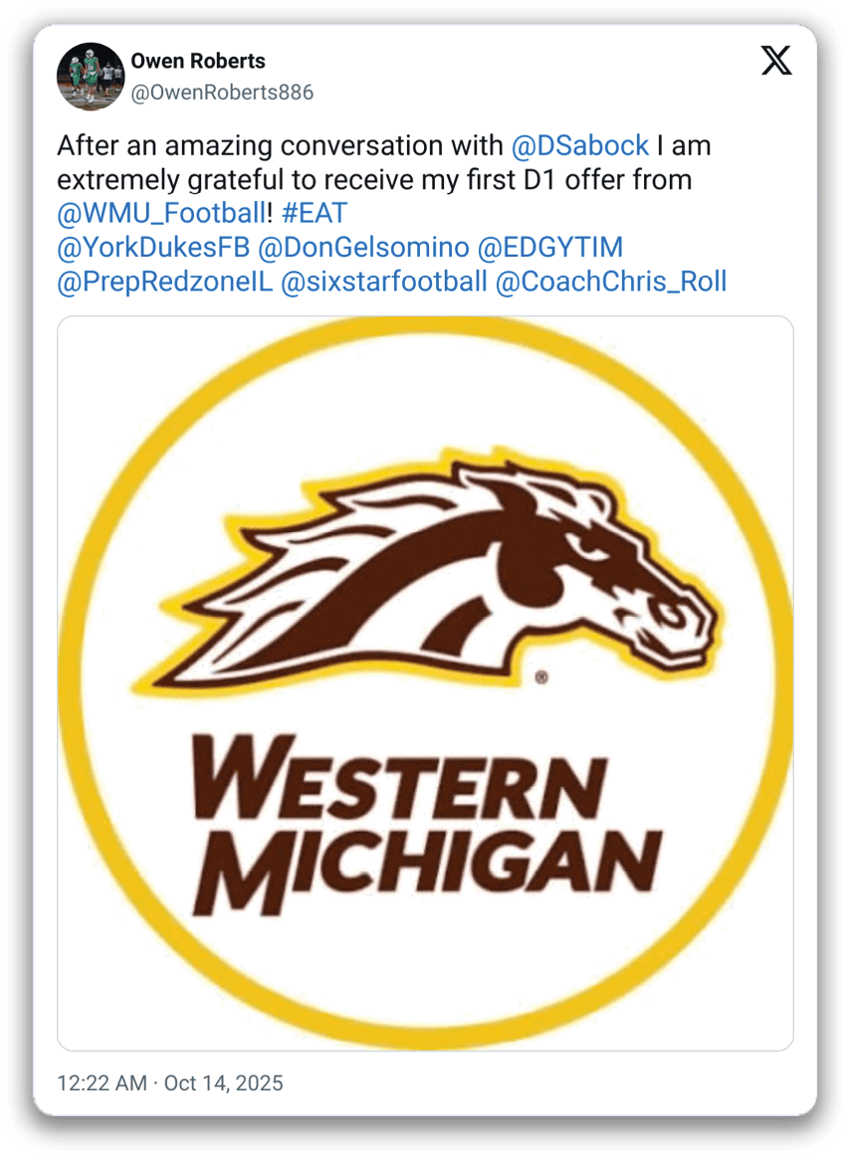Viewport: 850px width, 1158px height.
Task: Click the text "After an amazing conversation with"
Action: coord(280,146)
